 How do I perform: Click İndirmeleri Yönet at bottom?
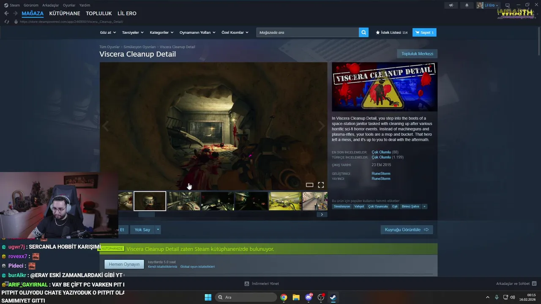click(x=262, y=284)
